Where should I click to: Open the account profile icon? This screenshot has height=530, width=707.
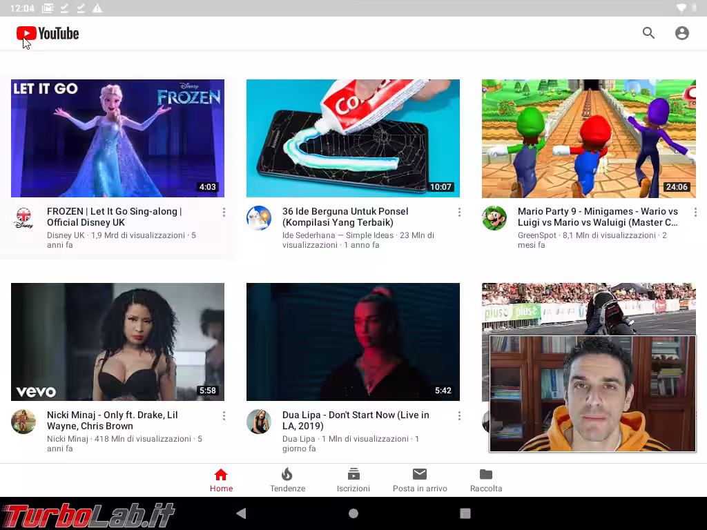682,33
